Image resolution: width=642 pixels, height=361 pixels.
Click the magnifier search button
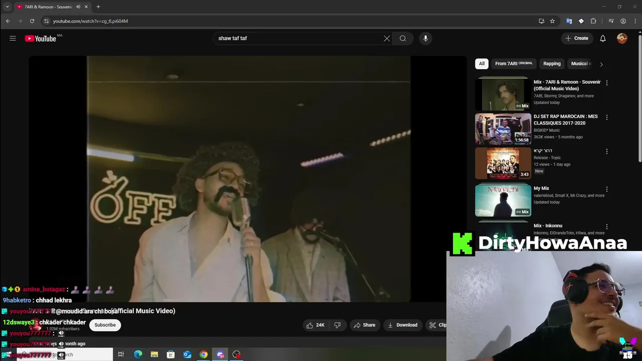(x=403, y=38)
